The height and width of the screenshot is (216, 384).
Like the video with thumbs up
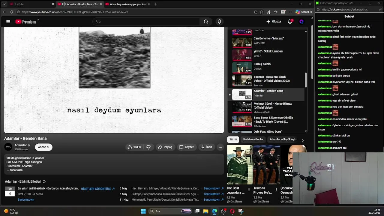[x=134, y=147]
